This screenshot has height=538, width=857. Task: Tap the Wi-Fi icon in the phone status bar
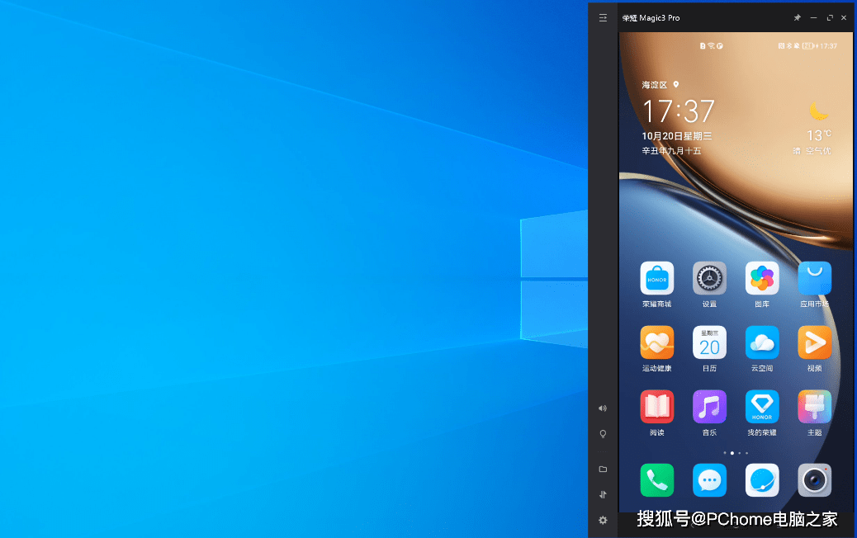point(711,46)
